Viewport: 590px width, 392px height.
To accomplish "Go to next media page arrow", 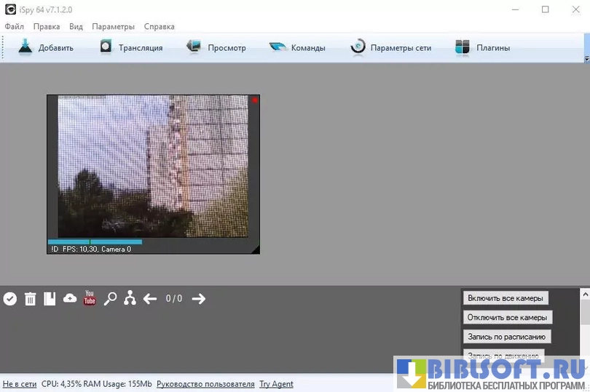I will pyautogui.click(x=198, y=298).
